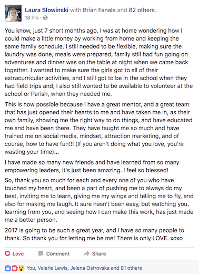
Task: Click the post's opening paragraph text
Action: [98, 62]
